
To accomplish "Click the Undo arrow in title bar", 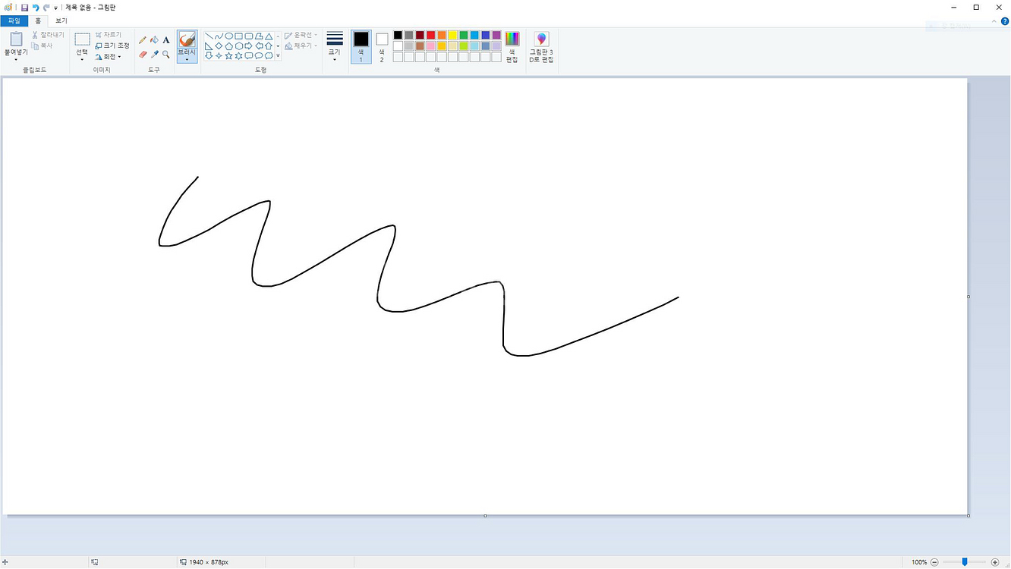I will coord(35,7).
